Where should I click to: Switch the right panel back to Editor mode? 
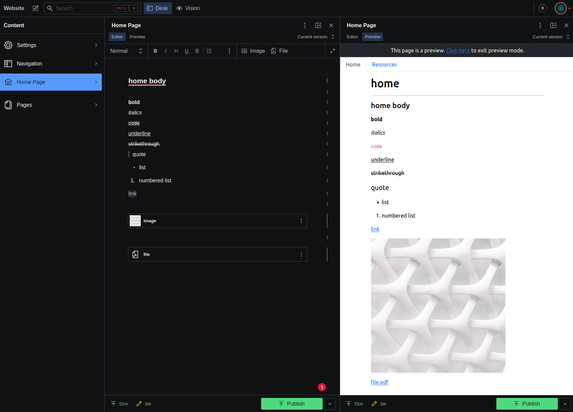[352, 37]
